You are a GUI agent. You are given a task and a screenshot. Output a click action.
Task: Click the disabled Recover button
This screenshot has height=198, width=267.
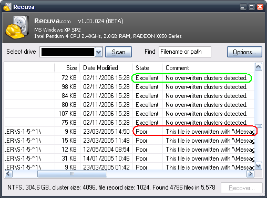[x=242, y=188]
